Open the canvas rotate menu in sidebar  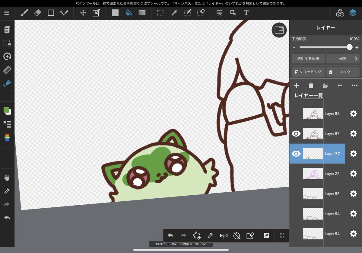(x=7, y=56)
